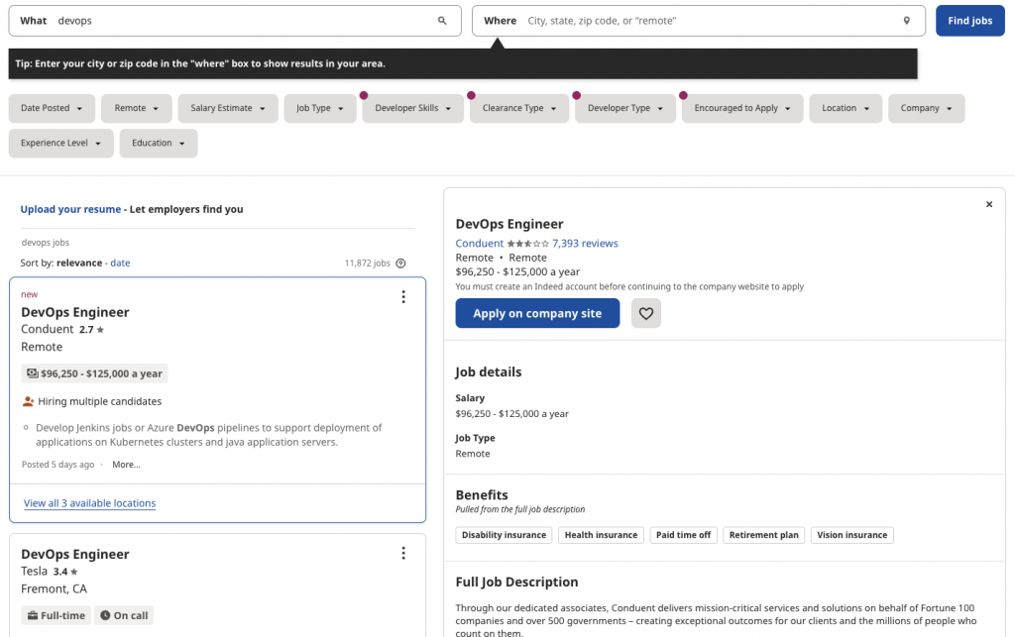
Task: Sort results by date
Action: 120,264
